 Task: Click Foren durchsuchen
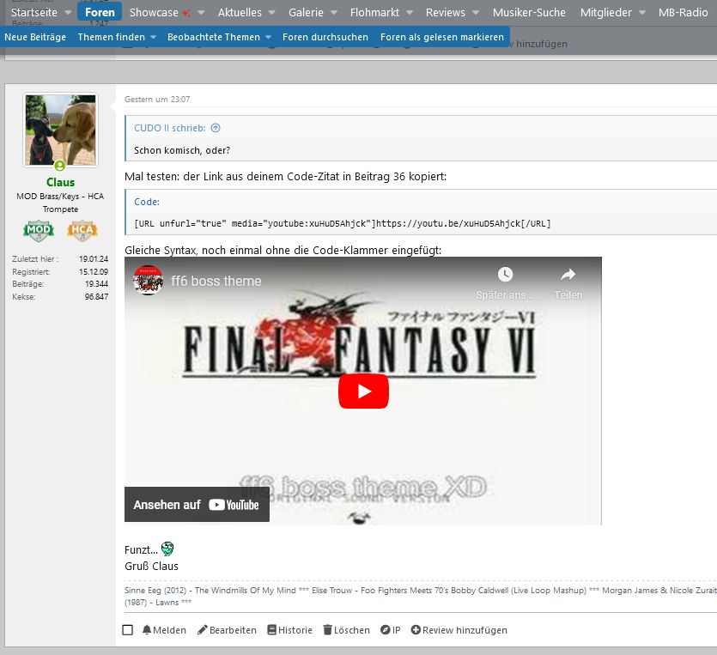[325, 37]
